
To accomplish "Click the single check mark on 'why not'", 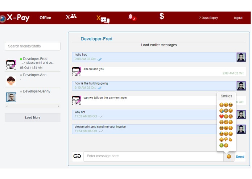I will 101,117.
